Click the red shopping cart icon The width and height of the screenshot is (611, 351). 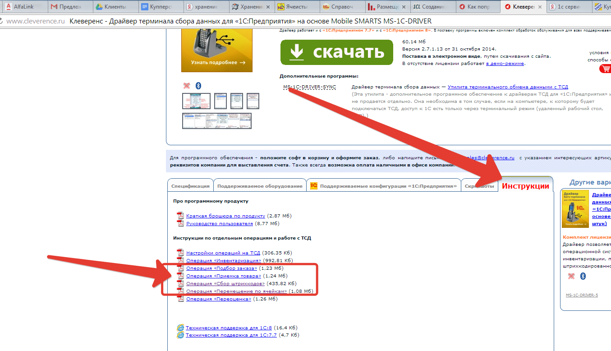[605, 69]
